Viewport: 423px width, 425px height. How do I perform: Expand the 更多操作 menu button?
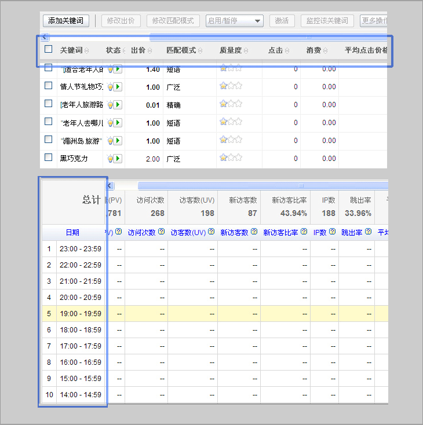374,21
